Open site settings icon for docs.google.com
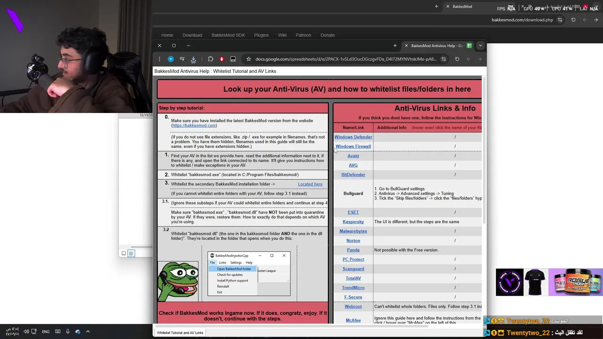This screenshot has height=339, width=603. click(x=443, y=59)
